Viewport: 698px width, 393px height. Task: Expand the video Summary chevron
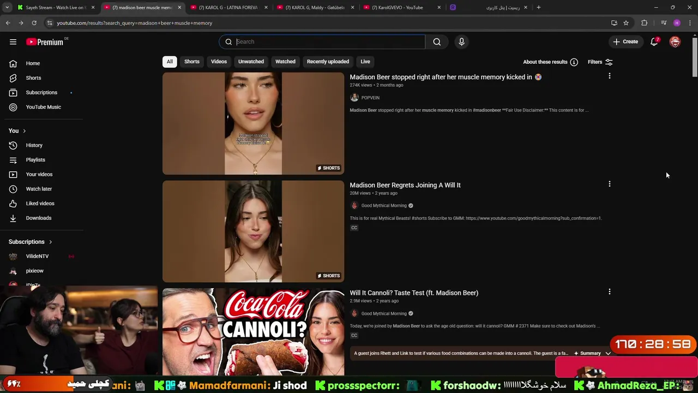[x=608, y=353]
